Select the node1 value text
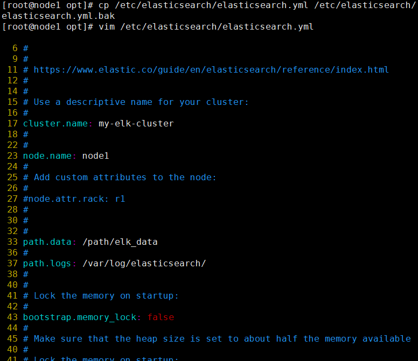 (x=95, y=155)
